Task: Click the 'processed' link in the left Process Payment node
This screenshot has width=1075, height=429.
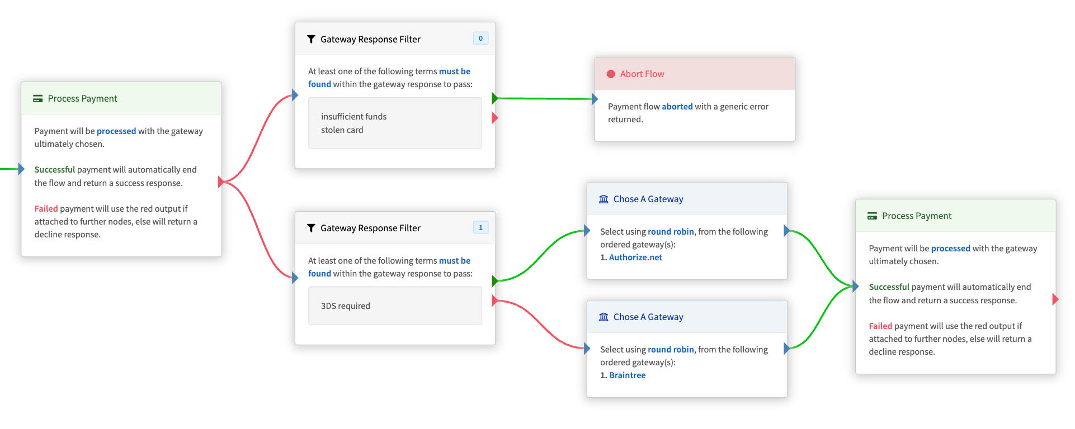Action: 116,131
